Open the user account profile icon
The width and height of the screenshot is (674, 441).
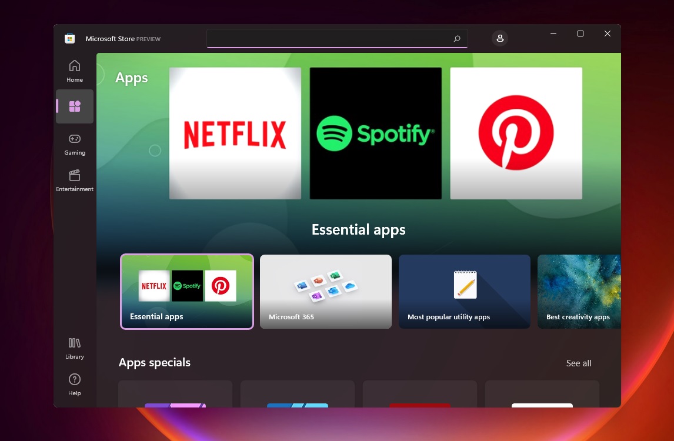coord(500,38)
